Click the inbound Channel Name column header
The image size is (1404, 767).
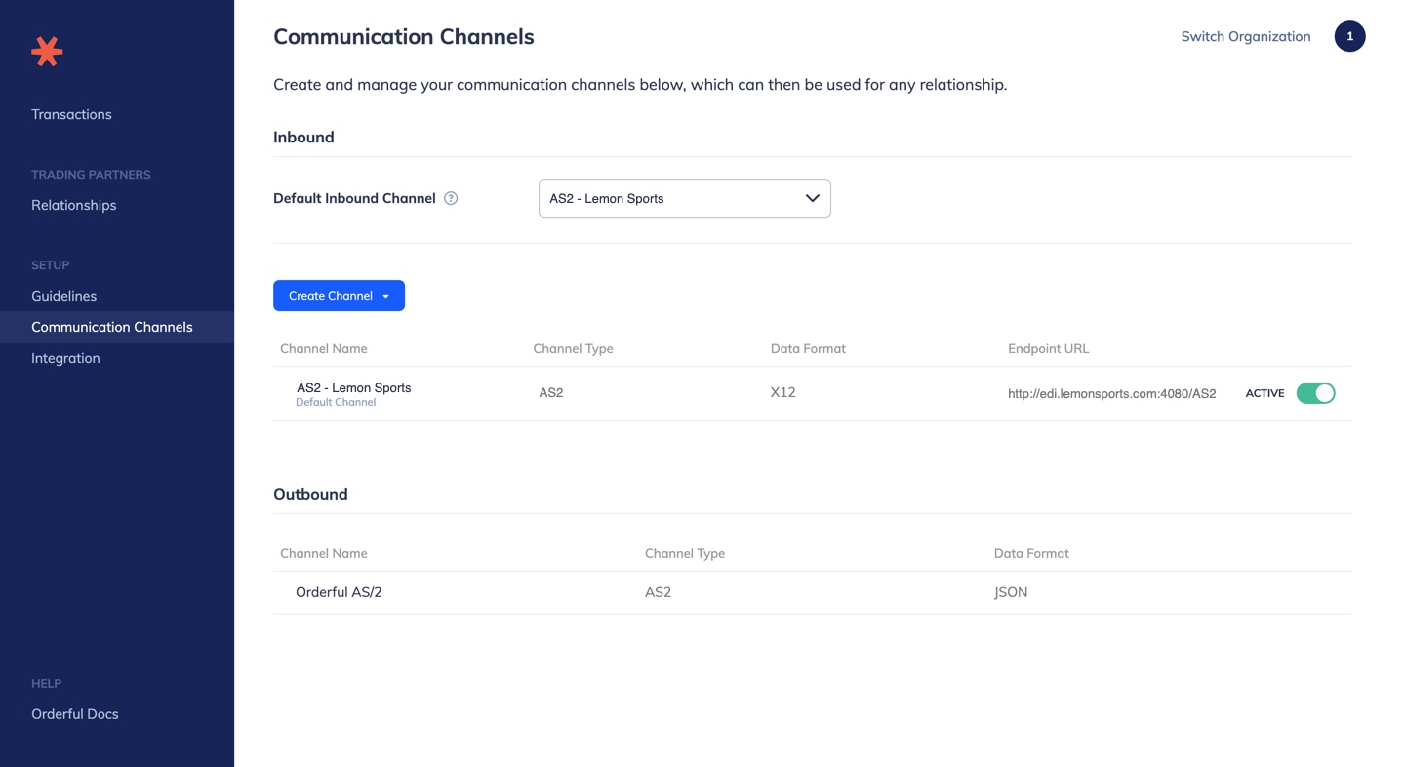(323, 348)
